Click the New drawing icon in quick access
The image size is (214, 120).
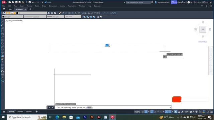(x=10, y=2)
